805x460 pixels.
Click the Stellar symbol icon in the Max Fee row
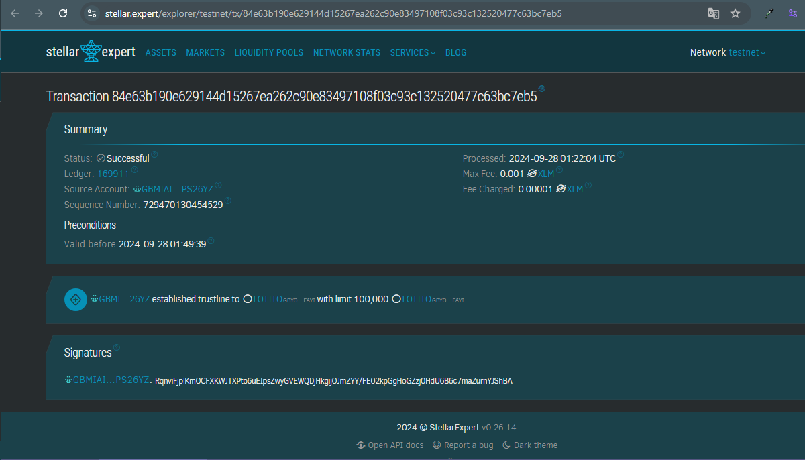(532, 174)
